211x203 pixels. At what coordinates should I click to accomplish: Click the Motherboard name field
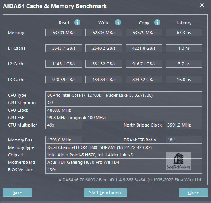124,162
